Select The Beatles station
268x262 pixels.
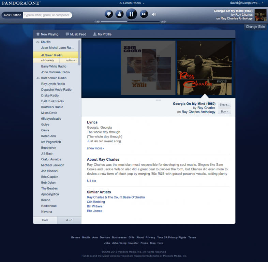tap(49, 188)
